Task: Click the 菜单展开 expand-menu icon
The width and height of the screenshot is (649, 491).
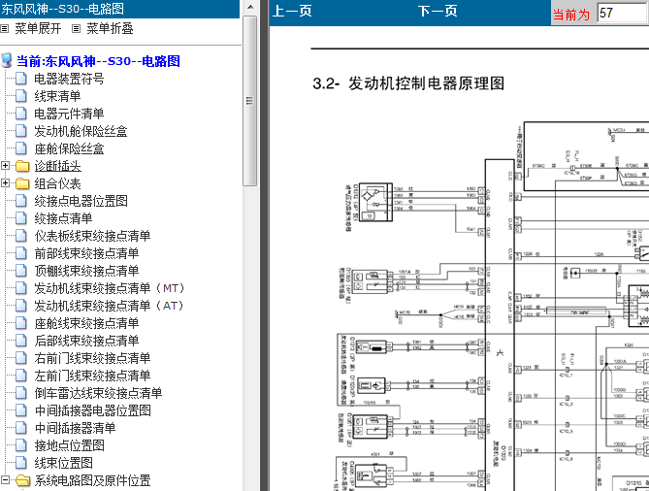Action: click(x=4, y=28)
